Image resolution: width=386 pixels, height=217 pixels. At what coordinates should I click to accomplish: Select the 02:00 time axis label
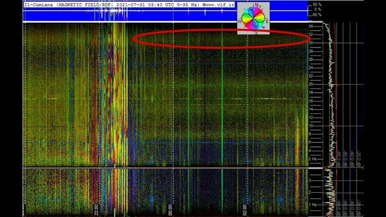click(244, 210)
